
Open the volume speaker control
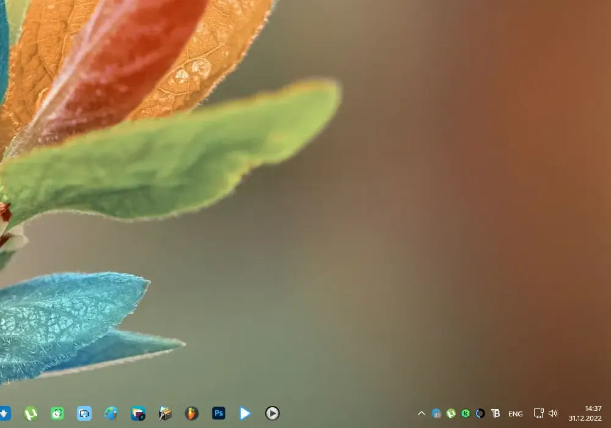[553, 413]
